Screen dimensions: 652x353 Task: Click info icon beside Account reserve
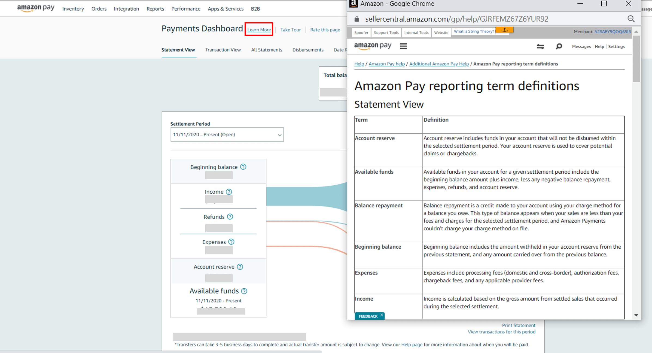point(240,267)
